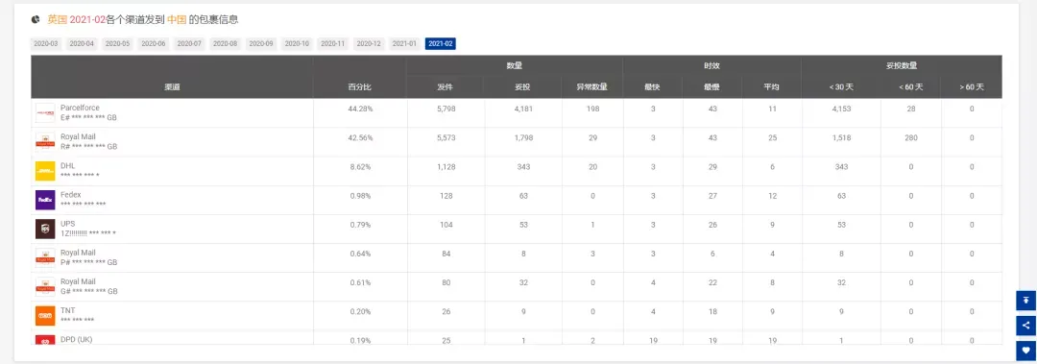The width and height of the screenshot is (1037, 364).
Task: Click the 发件 column header
Action: click(446, 86)
